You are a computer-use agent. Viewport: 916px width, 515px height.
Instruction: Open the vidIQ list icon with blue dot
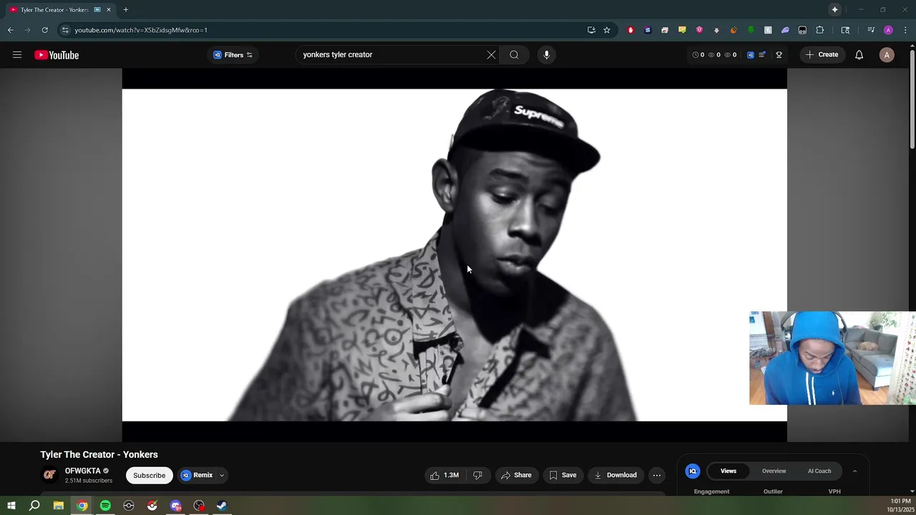coord(762,55)
